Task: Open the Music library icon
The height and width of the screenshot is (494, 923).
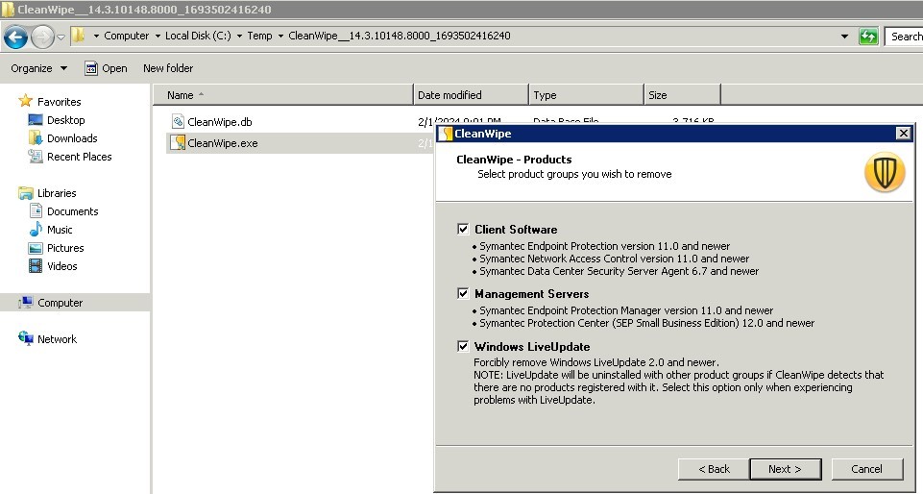Action: (36, 230)
